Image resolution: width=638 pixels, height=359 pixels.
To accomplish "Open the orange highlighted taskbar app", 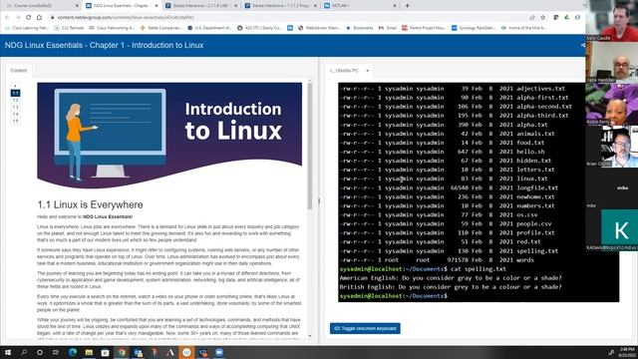I will pyautogui.click(x=186, y=352).
